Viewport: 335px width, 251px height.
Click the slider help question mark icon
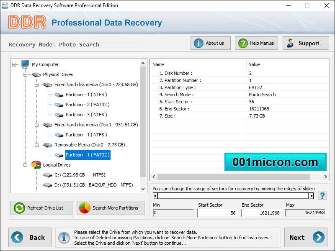[x=322, y=195]
